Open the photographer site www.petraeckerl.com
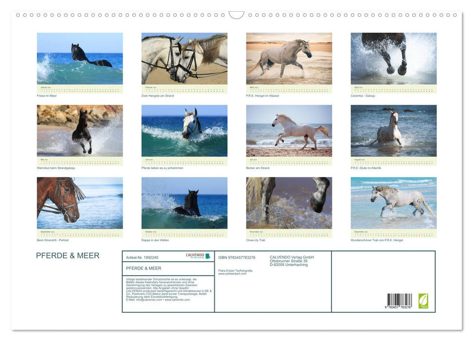473x341 pixels. click(x=232, y=273)
